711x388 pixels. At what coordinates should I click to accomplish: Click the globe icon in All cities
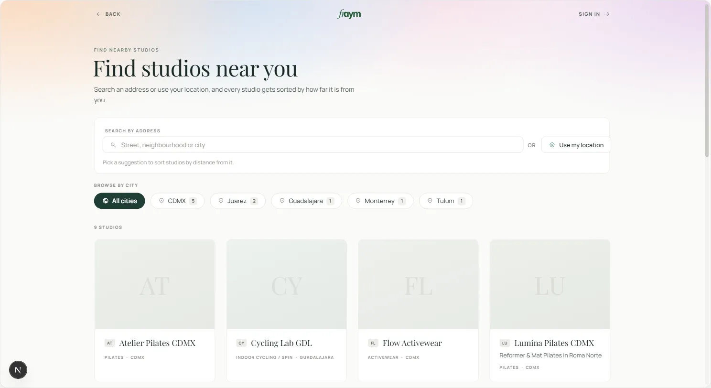tap(106, 201)
